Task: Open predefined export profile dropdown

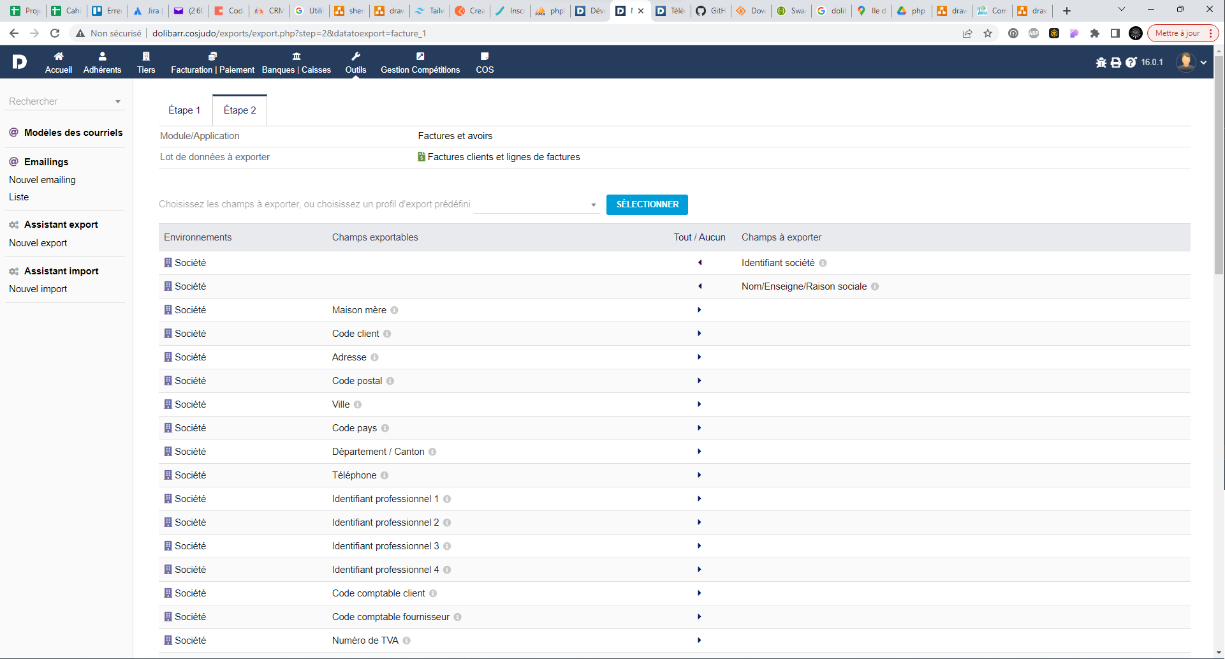Action: pyautogui.click(x=536, y=205)
